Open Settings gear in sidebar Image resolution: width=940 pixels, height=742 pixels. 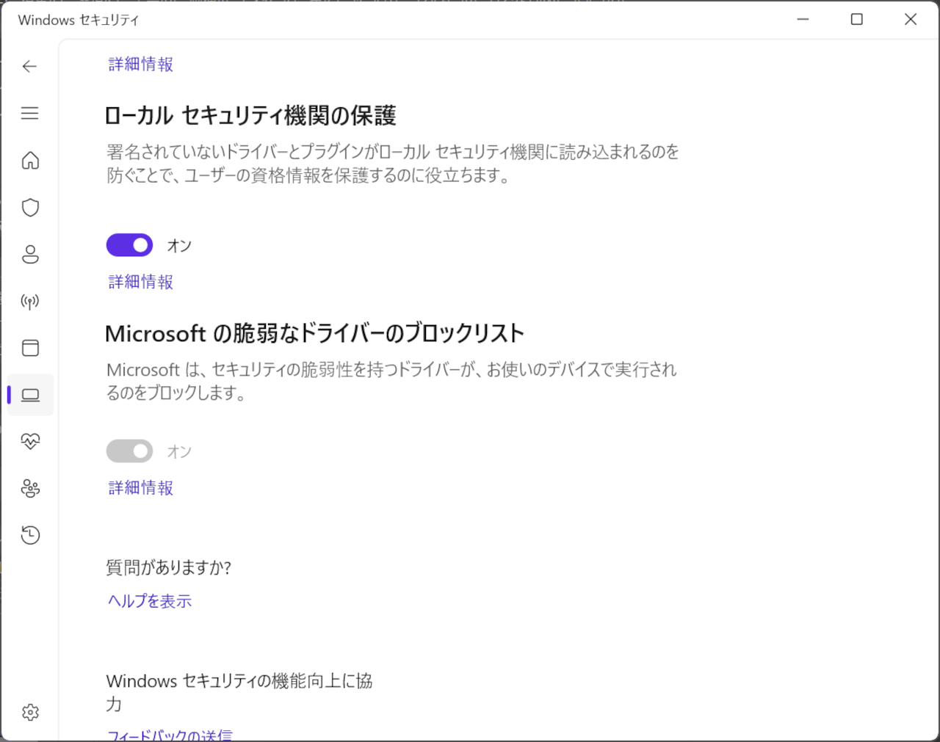pos(30,712)
